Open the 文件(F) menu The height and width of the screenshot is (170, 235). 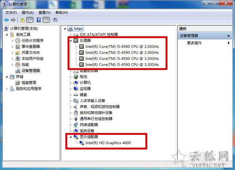pyautogui.click(x=11, y=12)
